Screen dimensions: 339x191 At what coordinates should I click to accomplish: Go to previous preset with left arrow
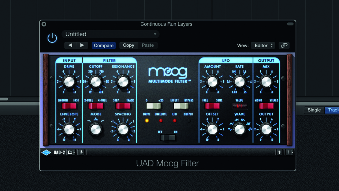click(70, 45)
